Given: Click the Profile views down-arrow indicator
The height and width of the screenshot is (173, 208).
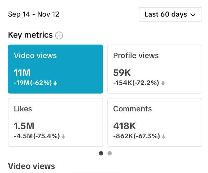Looking at the screenshot, I should [163, 83].
